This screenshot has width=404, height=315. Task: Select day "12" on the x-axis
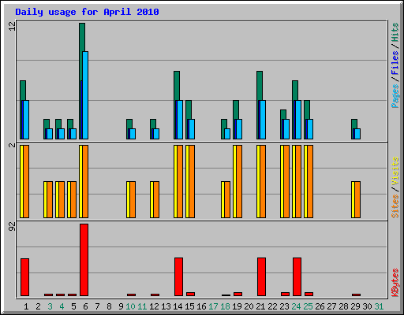154,306
